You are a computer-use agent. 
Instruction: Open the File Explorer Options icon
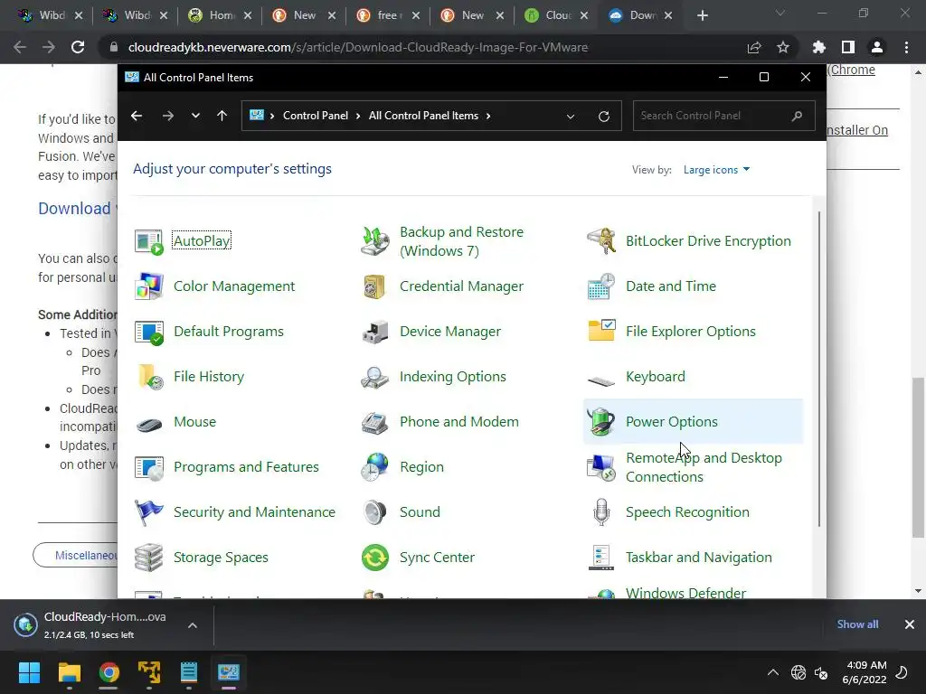[x=601, y=332]
